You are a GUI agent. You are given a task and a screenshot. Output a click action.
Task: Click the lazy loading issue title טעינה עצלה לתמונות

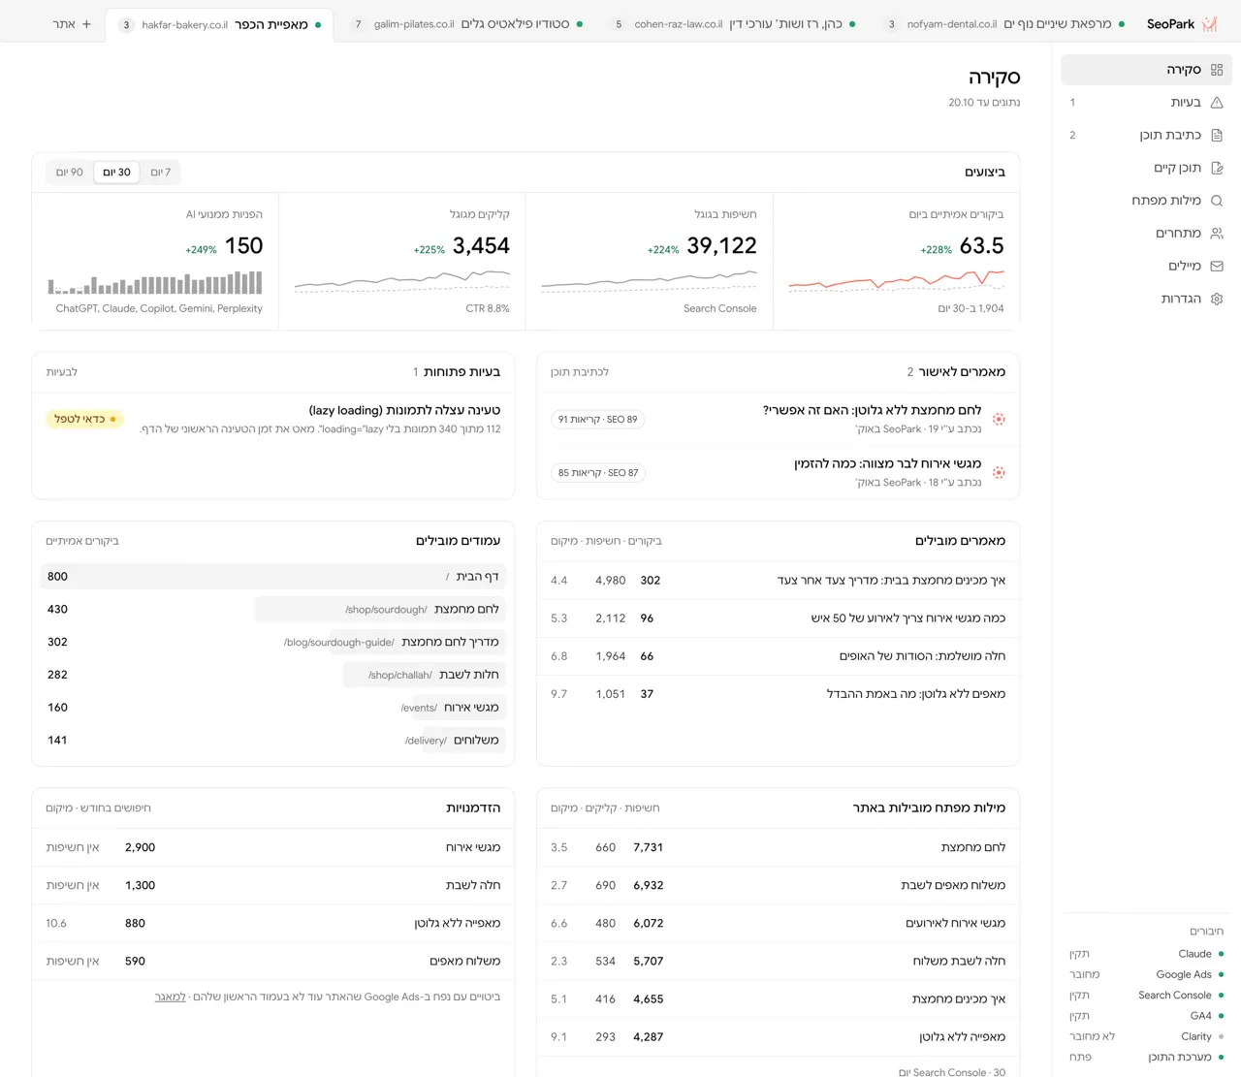404,410
